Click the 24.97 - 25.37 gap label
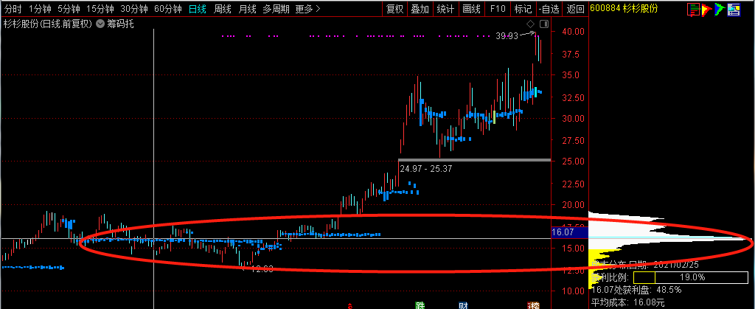 point(426,169)
